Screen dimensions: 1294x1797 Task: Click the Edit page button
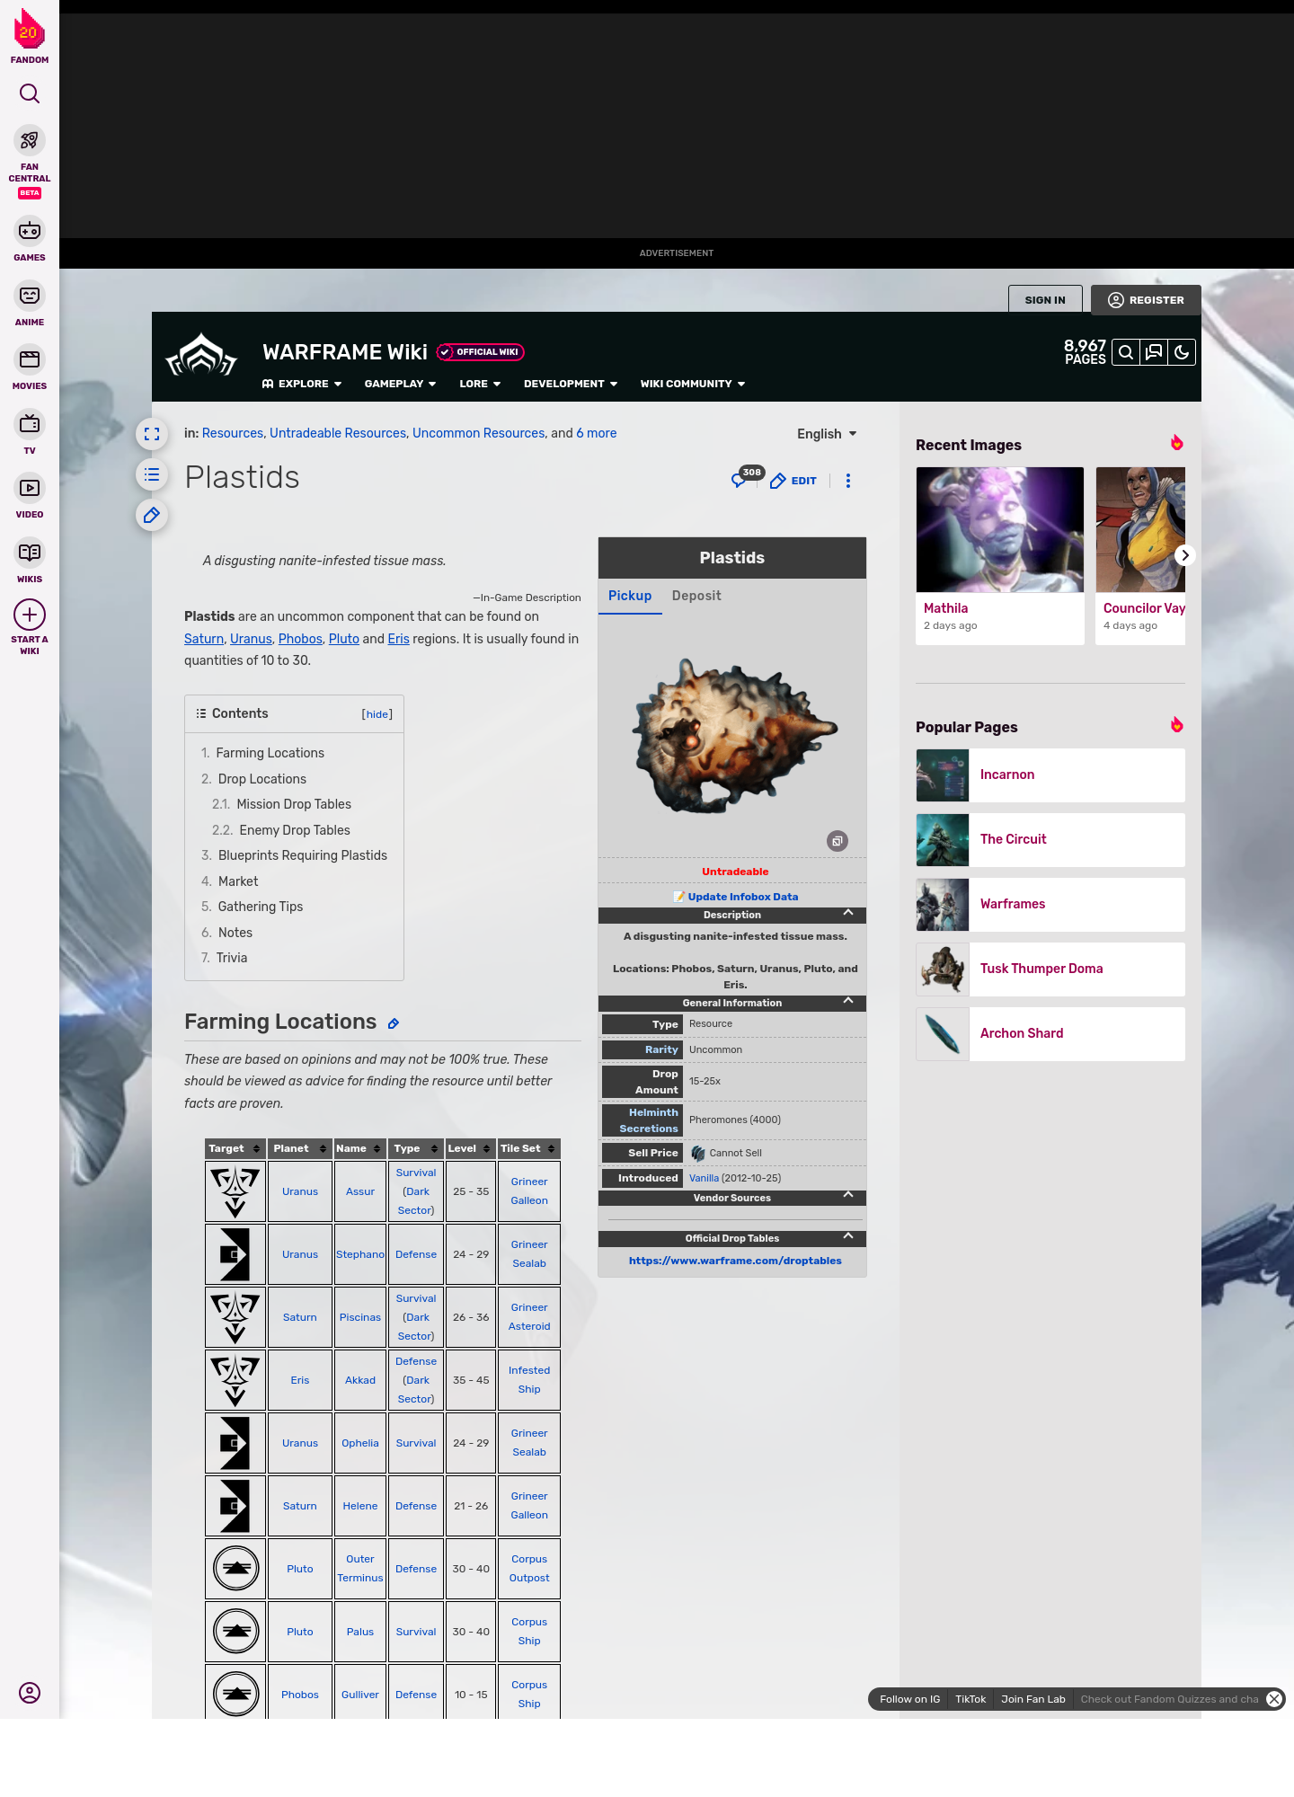point(793,481)
